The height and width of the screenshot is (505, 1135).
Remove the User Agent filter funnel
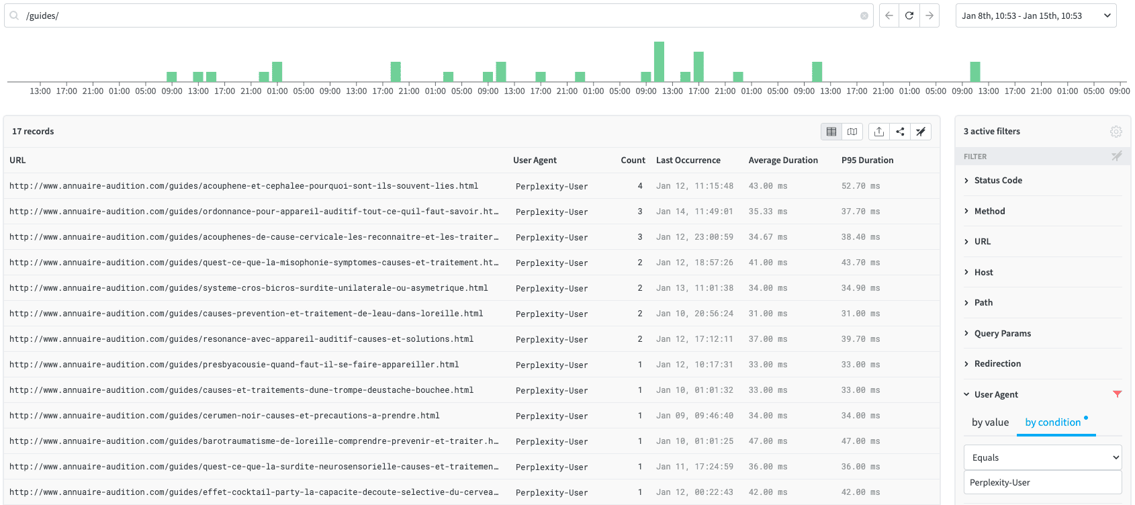coord(1117,394)
